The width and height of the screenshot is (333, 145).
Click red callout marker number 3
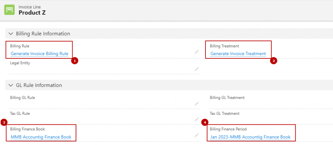point(4,122)
